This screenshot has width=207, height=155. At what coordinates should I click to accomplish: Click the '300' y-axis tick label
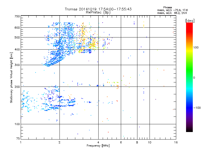[17, 65]
